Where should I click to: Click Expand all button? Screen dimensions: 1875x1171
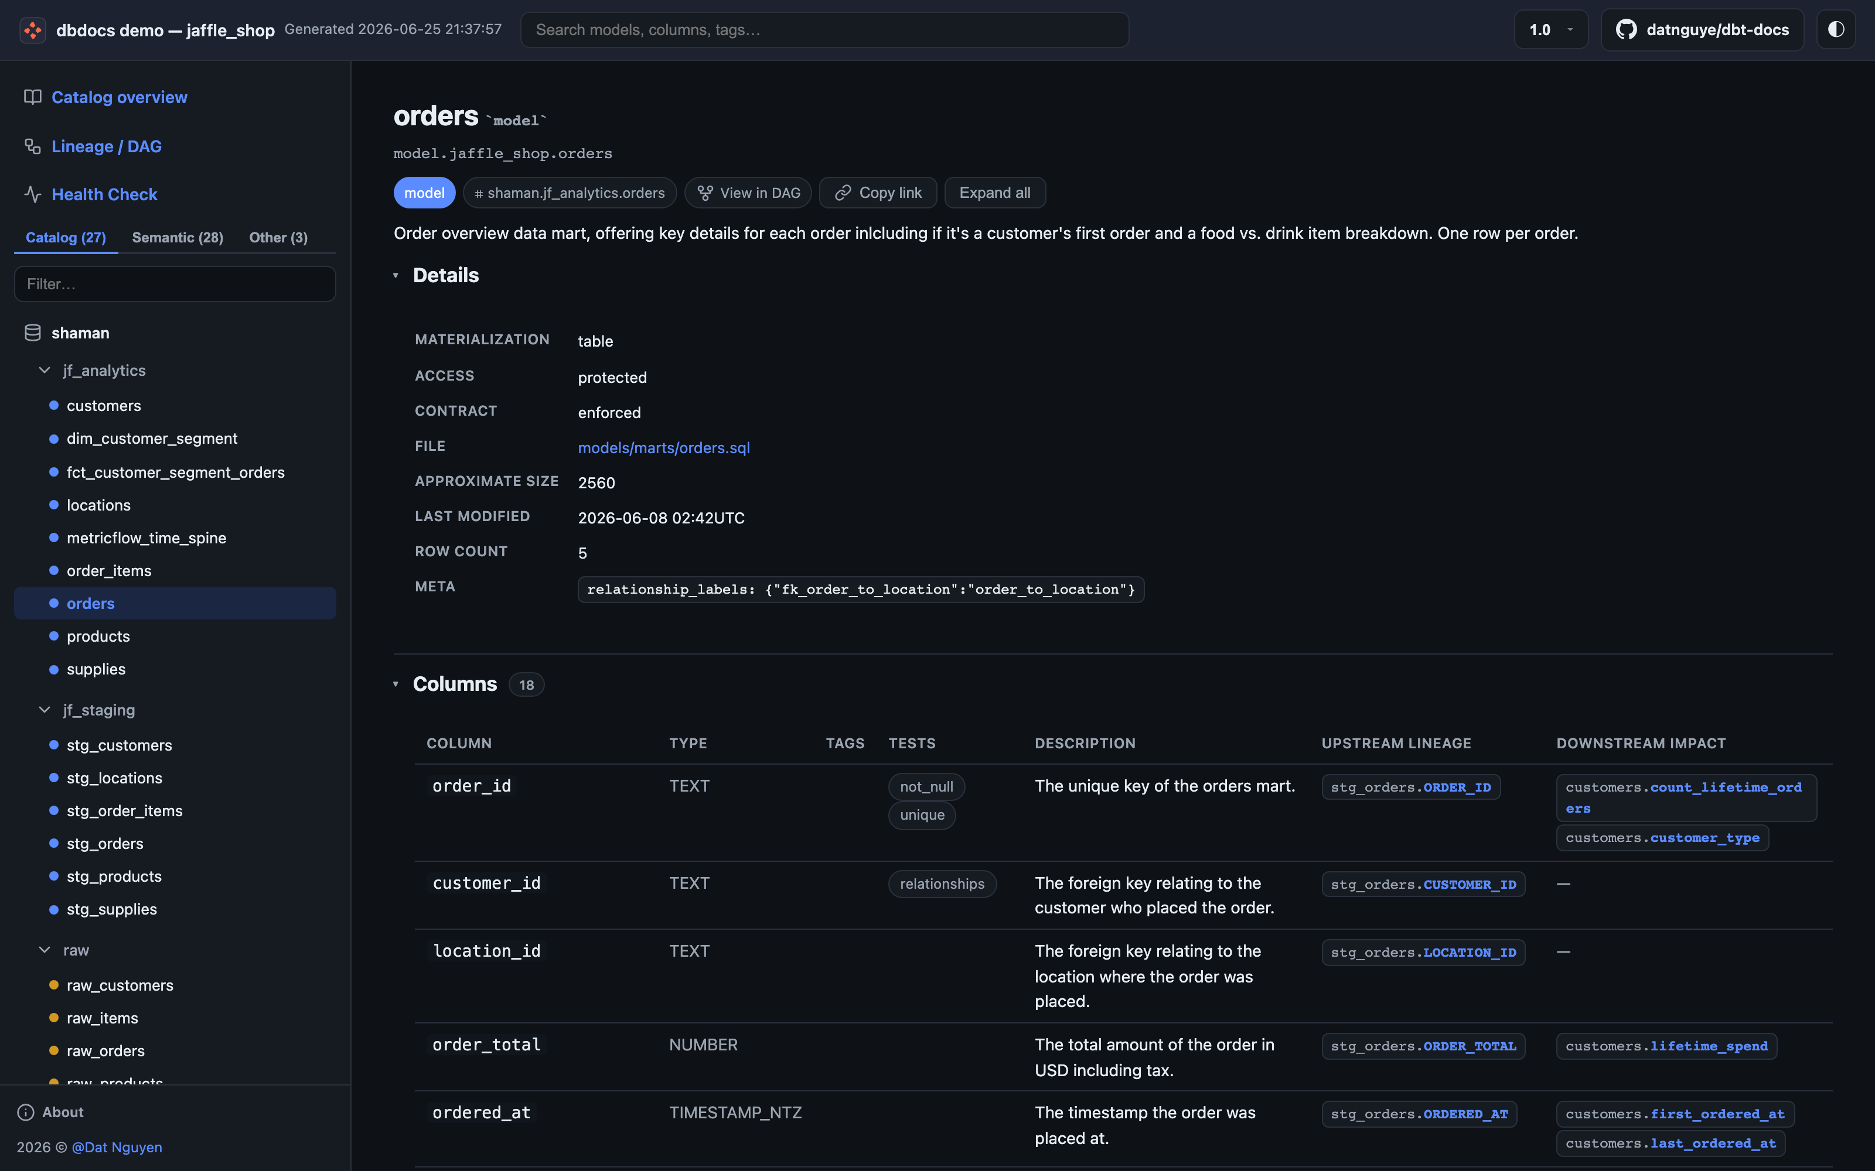995,193
